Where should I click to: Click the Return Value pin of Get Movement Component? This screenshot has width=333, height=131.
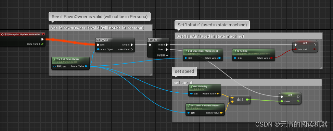[220, 58]
